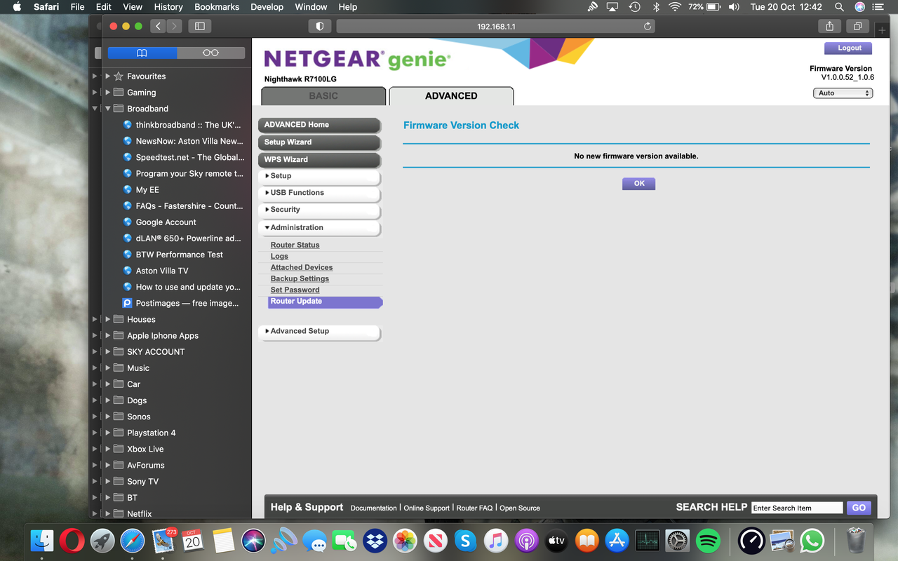Open the Bluetooth menu bar icon
The height and width of the screenshot is (561, 898).
pyautogui.click(x=657, y=7)
